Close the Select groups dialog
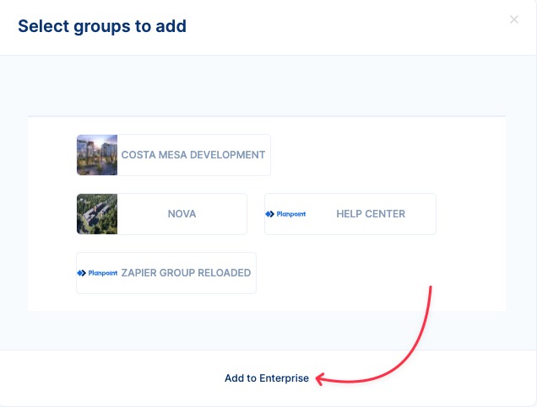Image resolution: width=537 pixels, height=407 pixels. pyautogui.click(x=513, y=19)
